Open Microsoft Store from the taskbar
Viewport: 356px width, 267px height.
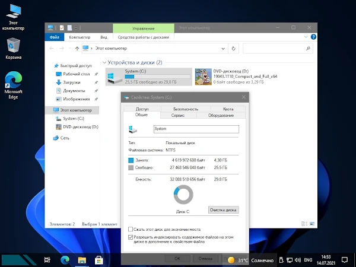(99, 260)
